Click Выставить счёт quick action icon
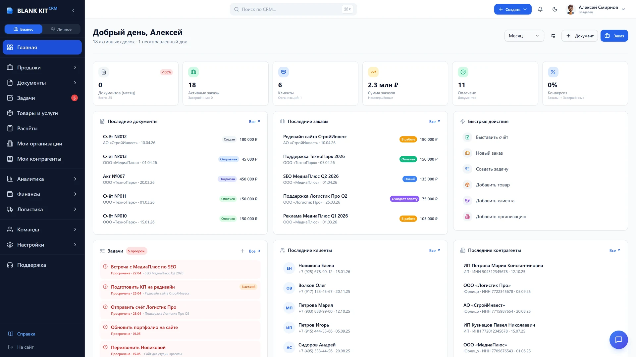The width and height of the screenshot is (636, 357). (467, 137)
